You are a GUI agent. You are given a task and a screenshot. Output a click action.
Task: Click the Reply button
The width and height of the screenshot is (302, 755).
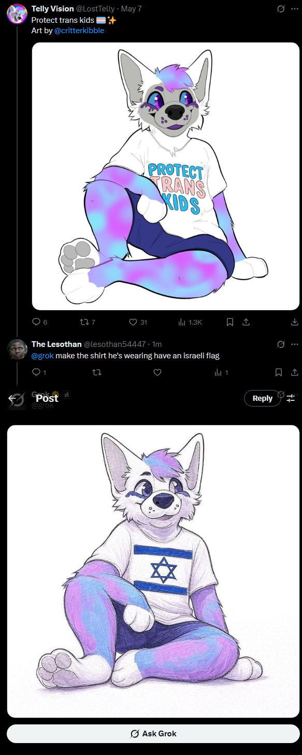tap(262, 398)
